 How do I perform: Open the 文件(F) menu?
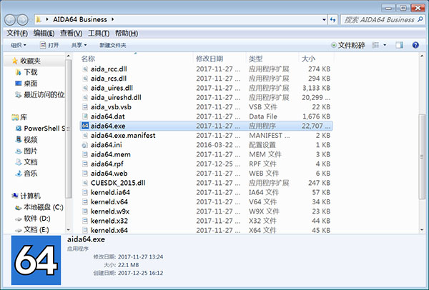tap(17, 34)
